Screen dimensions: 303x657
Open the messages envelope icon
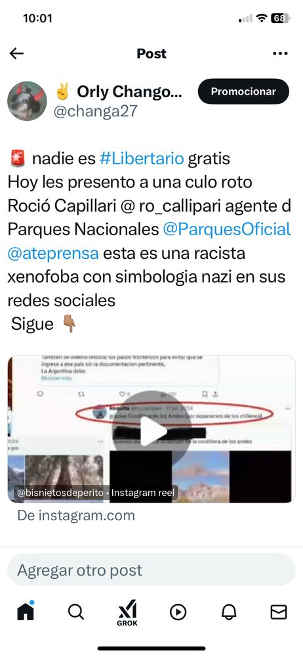pyautogui.click(x=278, y=612)
